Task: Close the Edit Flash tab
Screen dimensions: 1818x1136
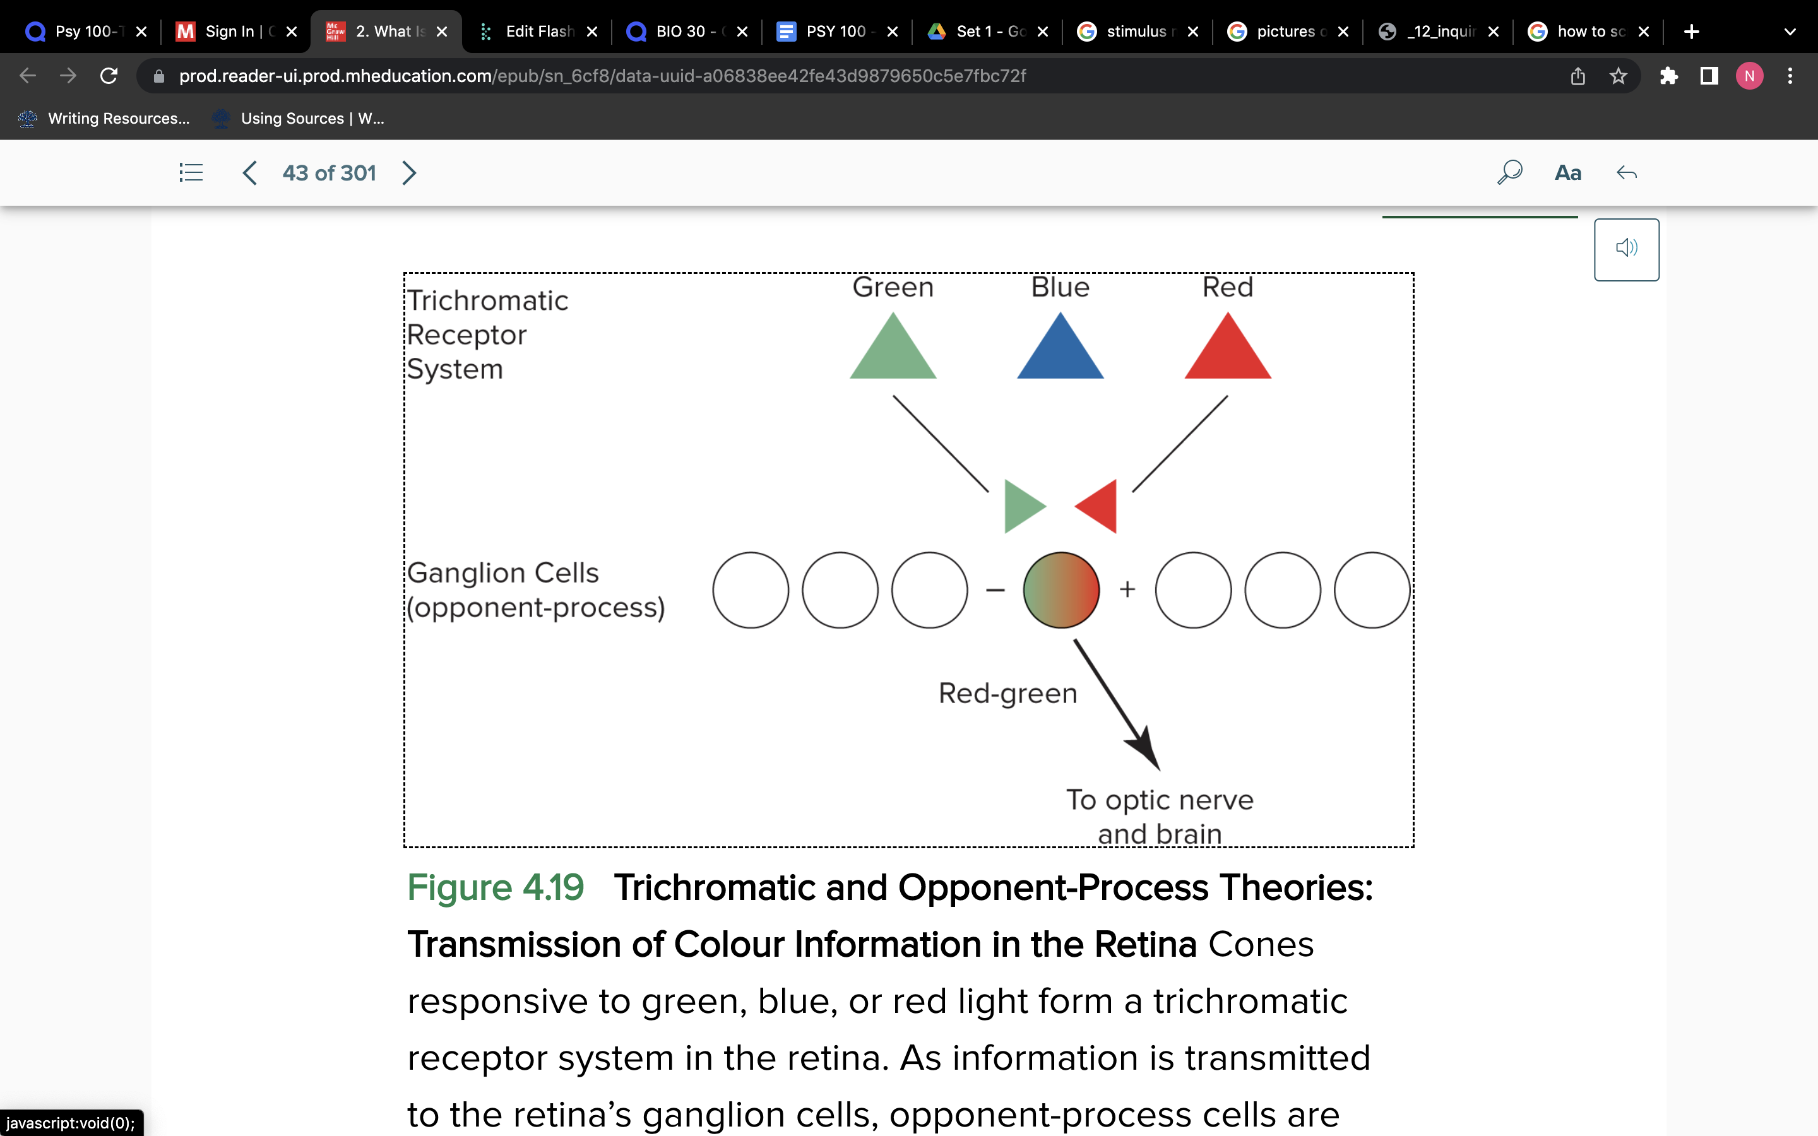Action: (592, 31)
